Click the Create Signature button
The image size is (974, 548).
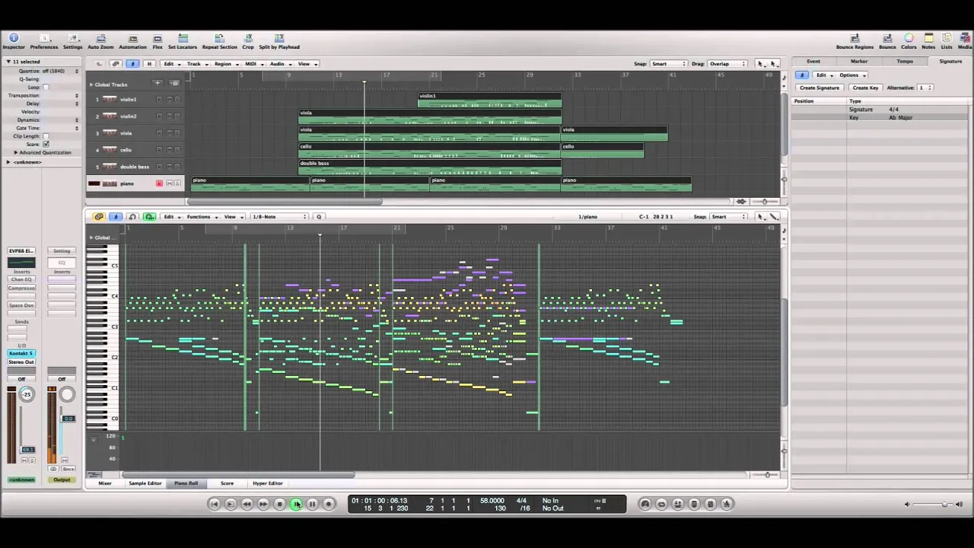820,88
